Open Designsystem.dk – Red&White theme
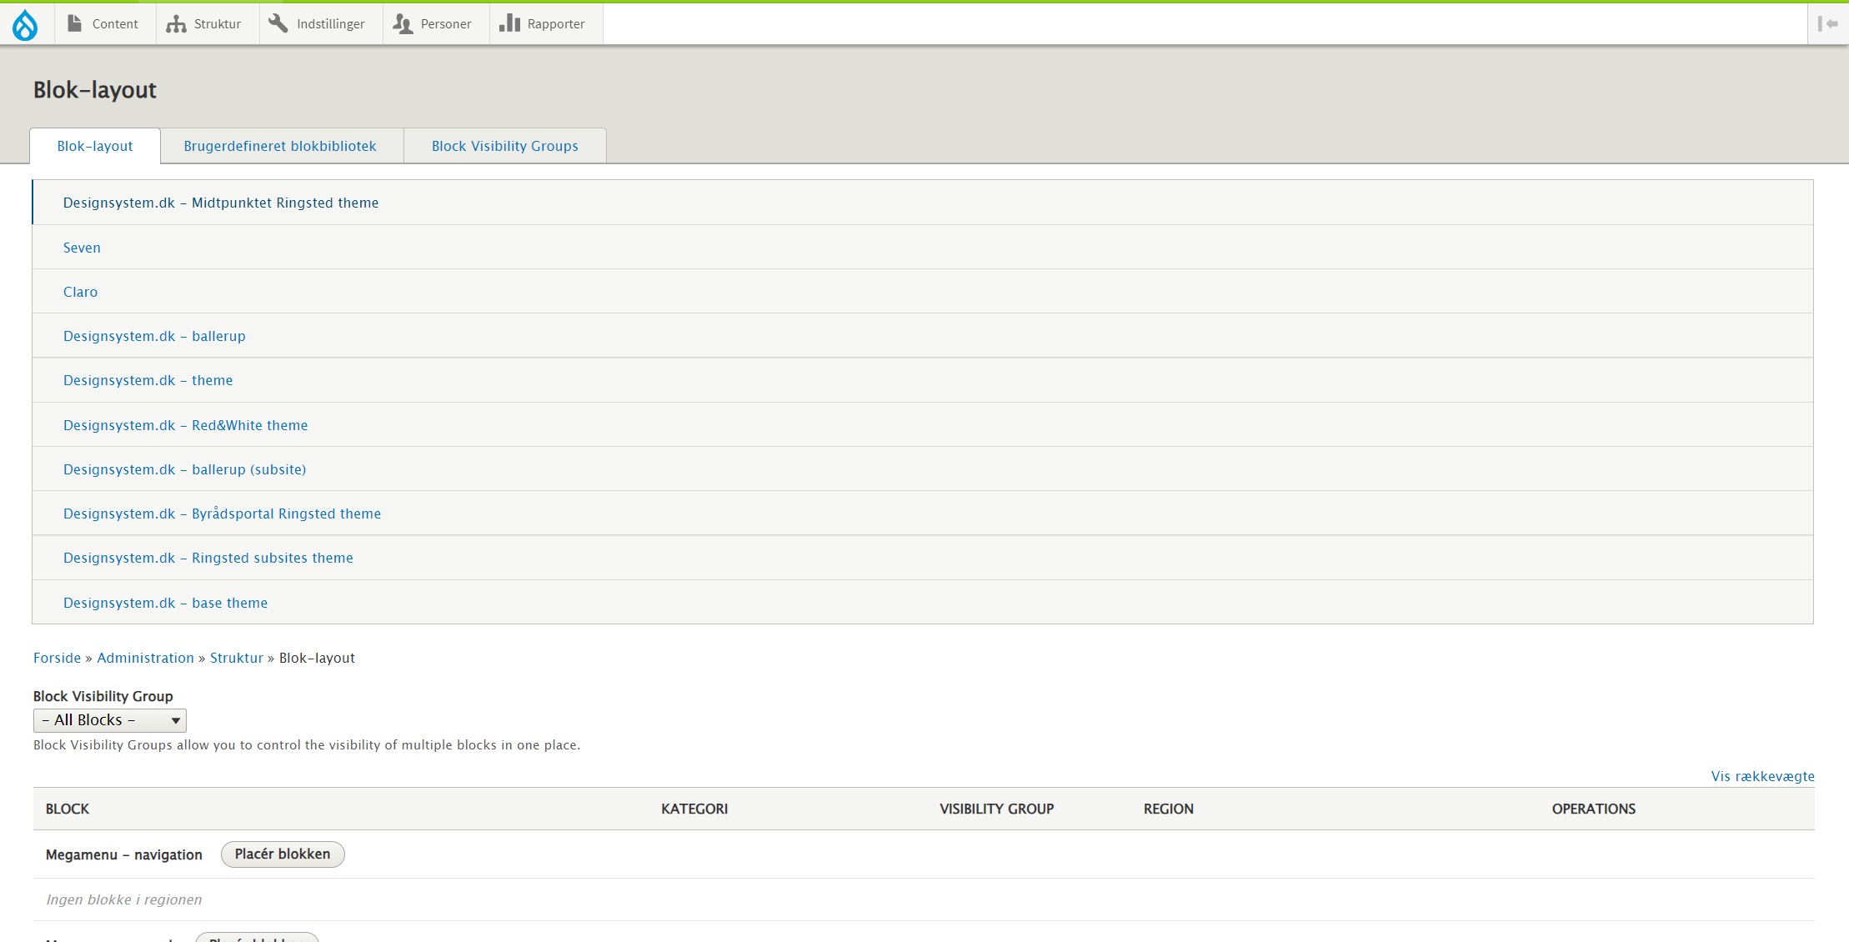Viewport: 1849px width, 942px height. pos(185,425)
